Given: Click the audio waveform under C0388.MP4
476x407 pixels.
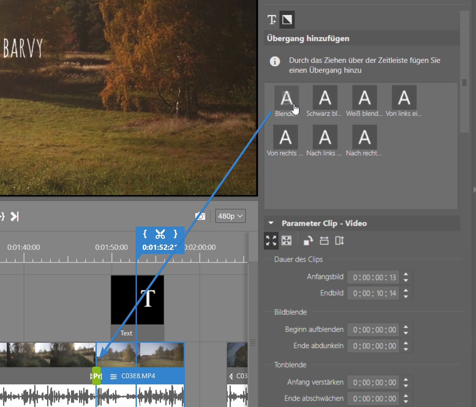Looking at the screenshot, I should (x=140, y=396).
